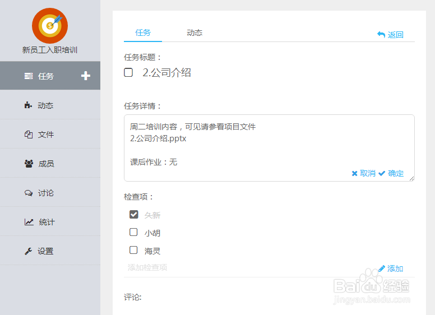The height and width of the screenshot is (315, 435).
Task: Click the 检查项 label
Action: (x=138, y=197)
